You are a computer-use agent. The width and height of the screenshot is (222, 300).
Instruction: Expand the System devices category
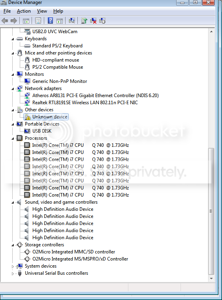coord(13,266)
